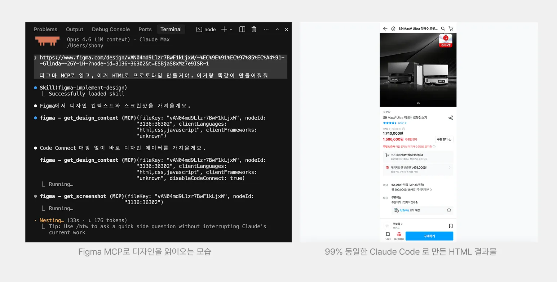The height and width of the screenshot is (282, 557).
Task: Click the blue star rating icons
Action: coord(390,123)
